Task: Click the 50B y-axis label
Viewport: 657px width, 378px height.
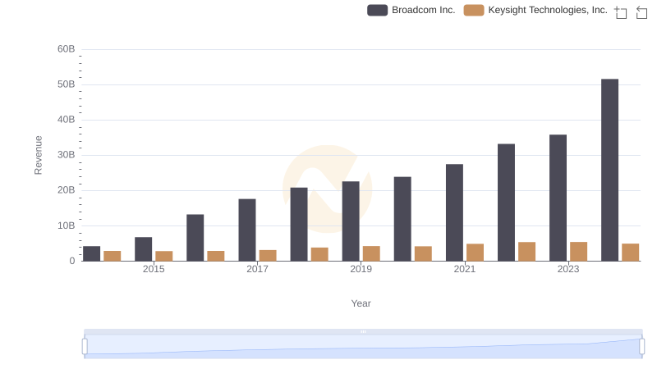Action: coord(67,84)
